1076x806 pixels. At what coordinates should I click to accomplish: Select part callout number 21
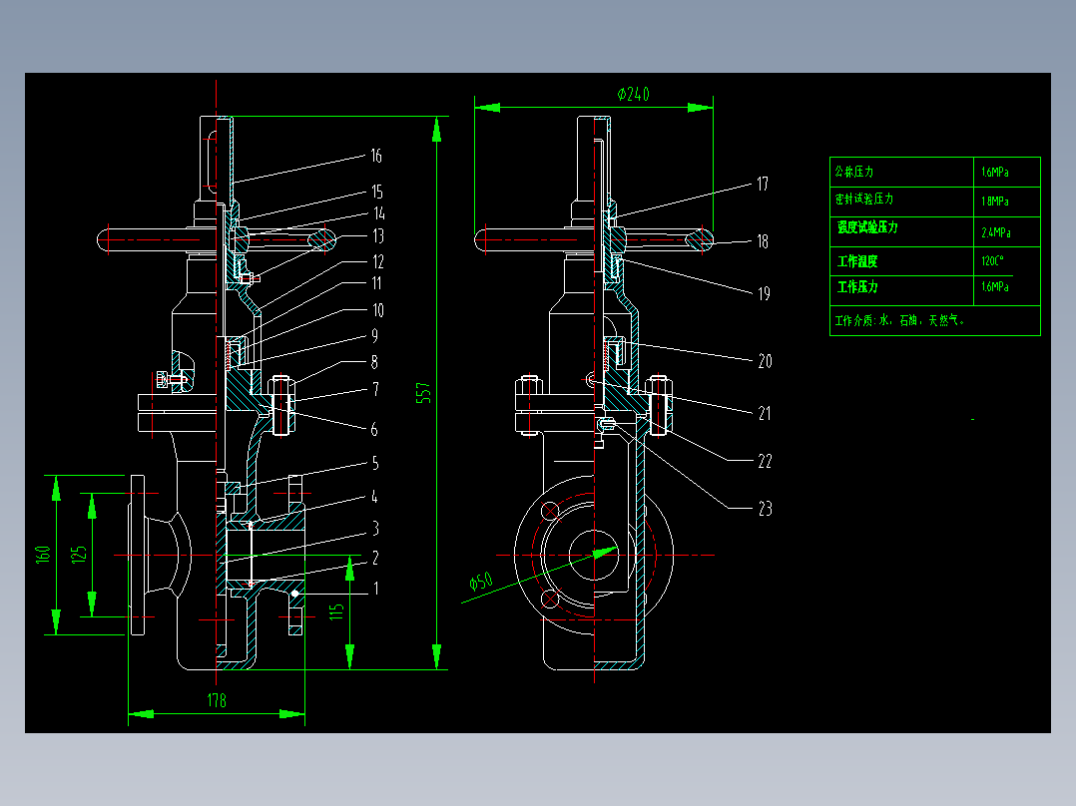click(765, 413)
